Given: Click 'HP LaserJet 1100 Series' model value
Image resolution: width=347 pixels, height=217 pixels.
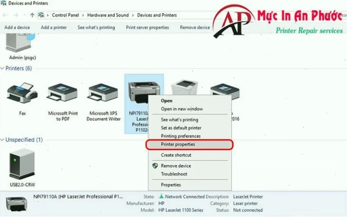Looking at the screenshot, I should 181,210.
